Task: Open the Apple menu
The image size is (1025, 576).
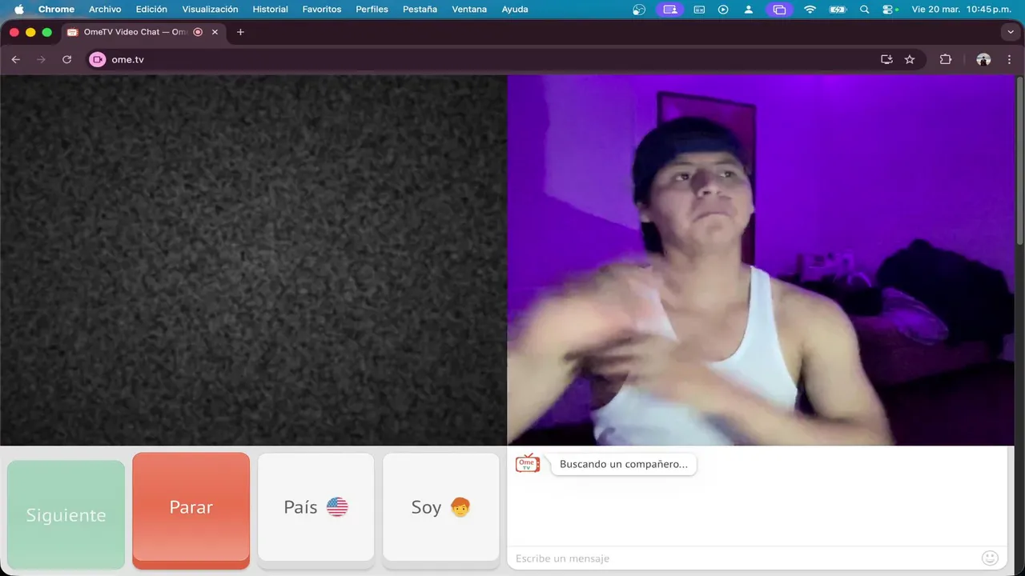Action: pos(19,10)
